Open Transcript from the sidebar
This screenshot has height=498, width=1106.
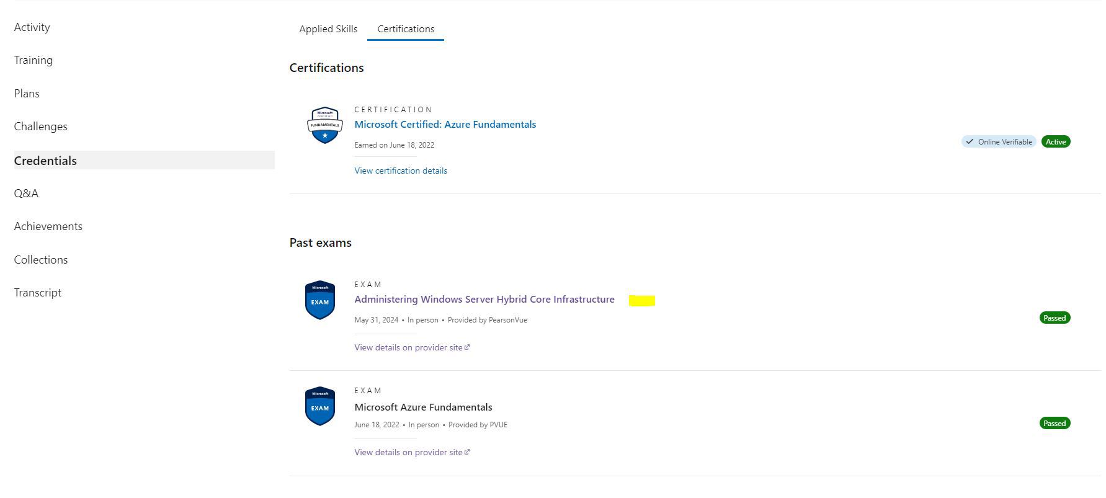[37, 293]
